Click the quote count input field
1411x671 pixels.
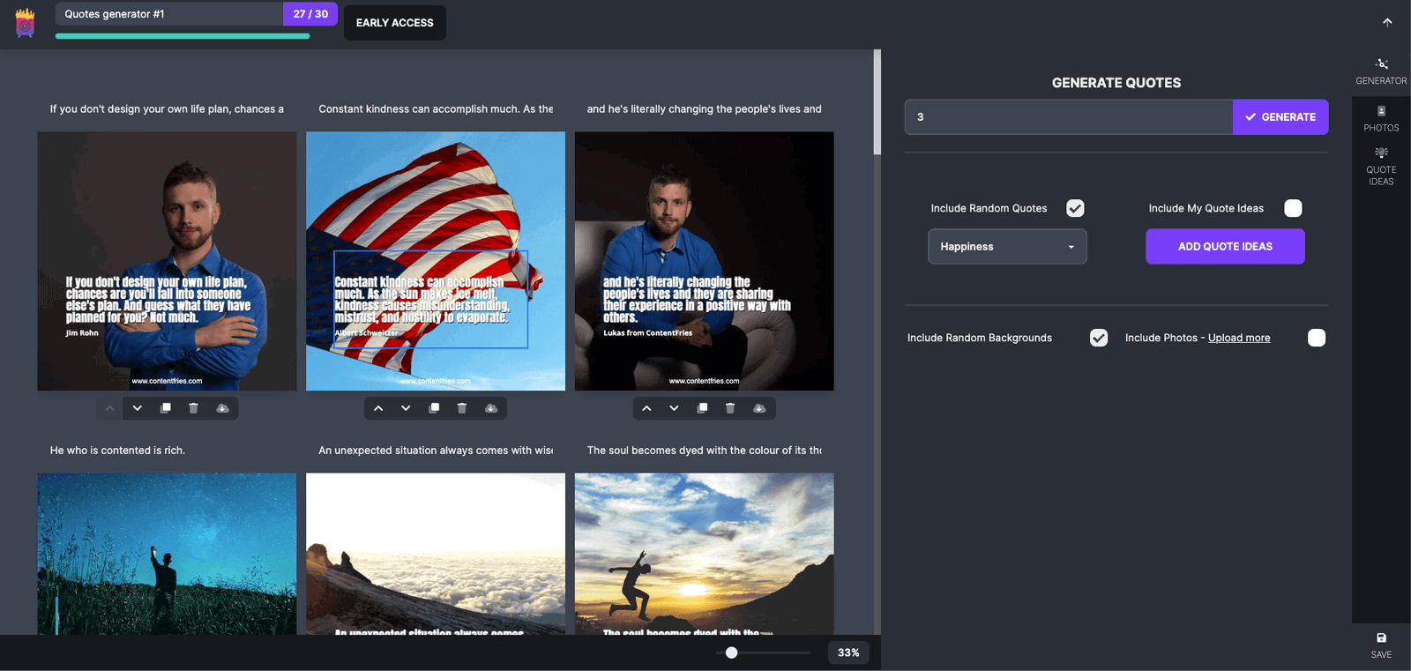pyautogui.click(x=1069, y=116)
